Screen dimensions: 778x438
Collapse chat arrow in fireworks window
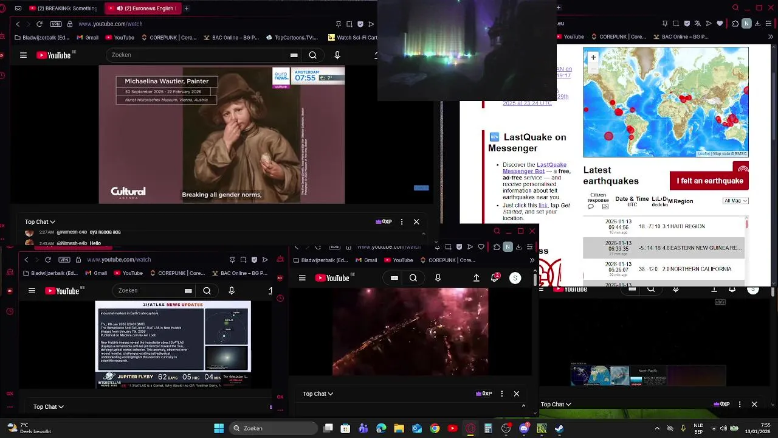[x=523, y=405]
